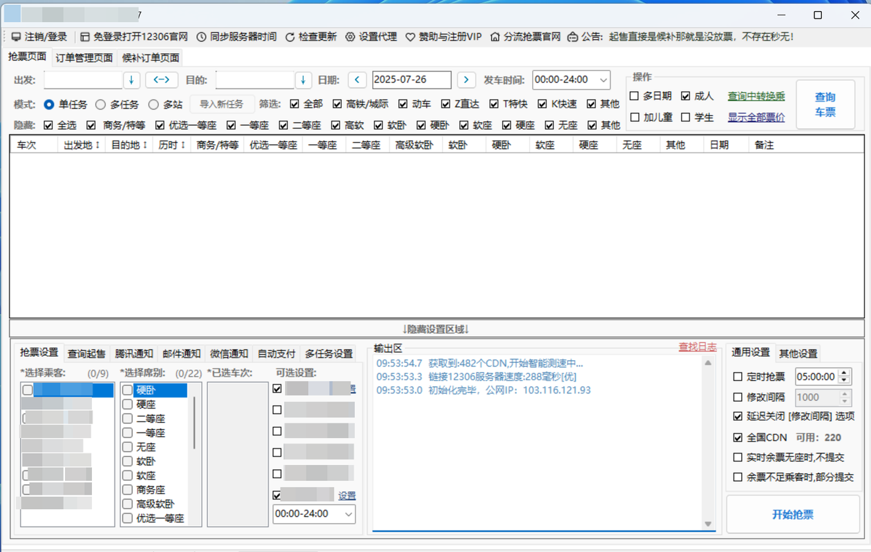Toggle Z直达 filter checkbox

pos(446,104)
